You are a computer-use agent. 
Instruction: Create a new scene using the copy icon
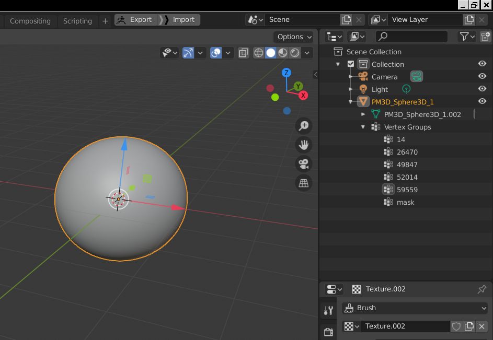pyautogui.click(x=346, y=20)
